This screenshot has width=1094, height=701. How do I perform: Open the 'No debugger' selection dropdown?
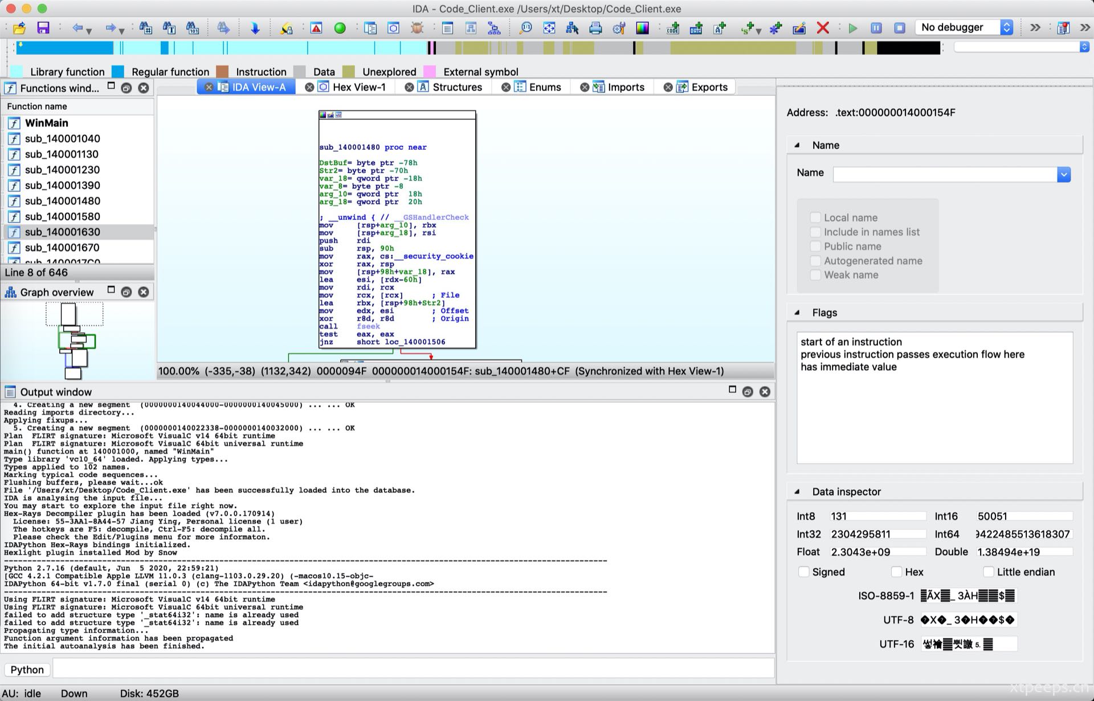[964, 27]
